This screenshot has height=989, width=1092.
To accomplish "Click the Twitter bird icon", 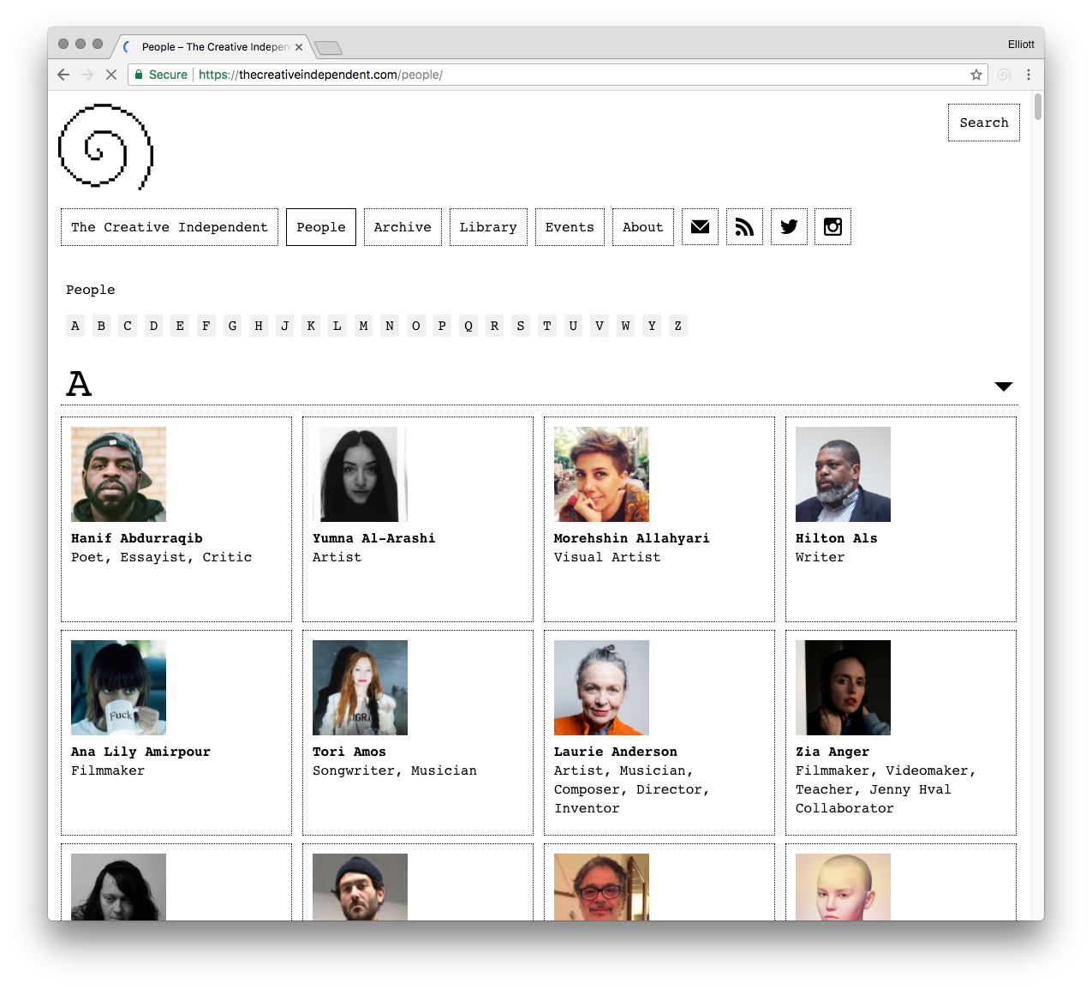I will coord(789,227).
